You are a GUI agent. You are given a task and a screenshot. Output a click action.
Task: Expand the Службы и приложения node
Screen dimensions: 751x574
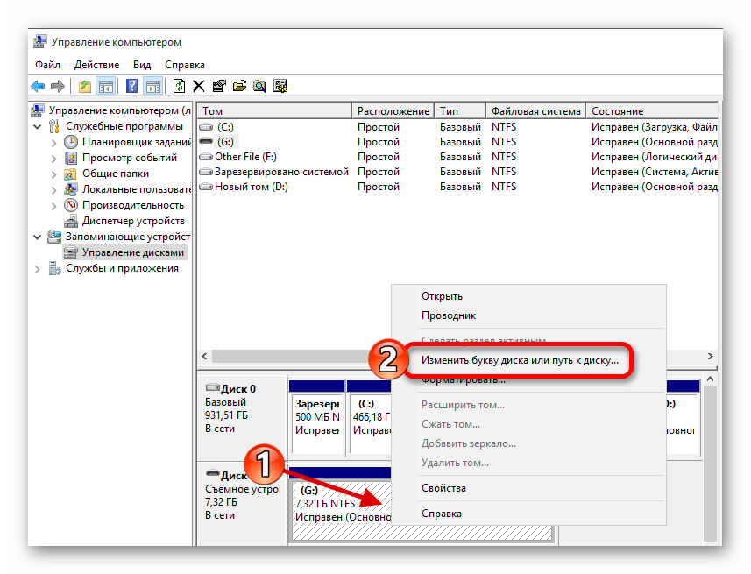click(x=37, y=269)
